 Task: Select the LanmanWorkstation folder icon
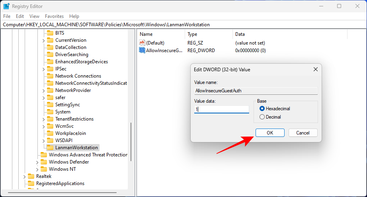point(50,148)
